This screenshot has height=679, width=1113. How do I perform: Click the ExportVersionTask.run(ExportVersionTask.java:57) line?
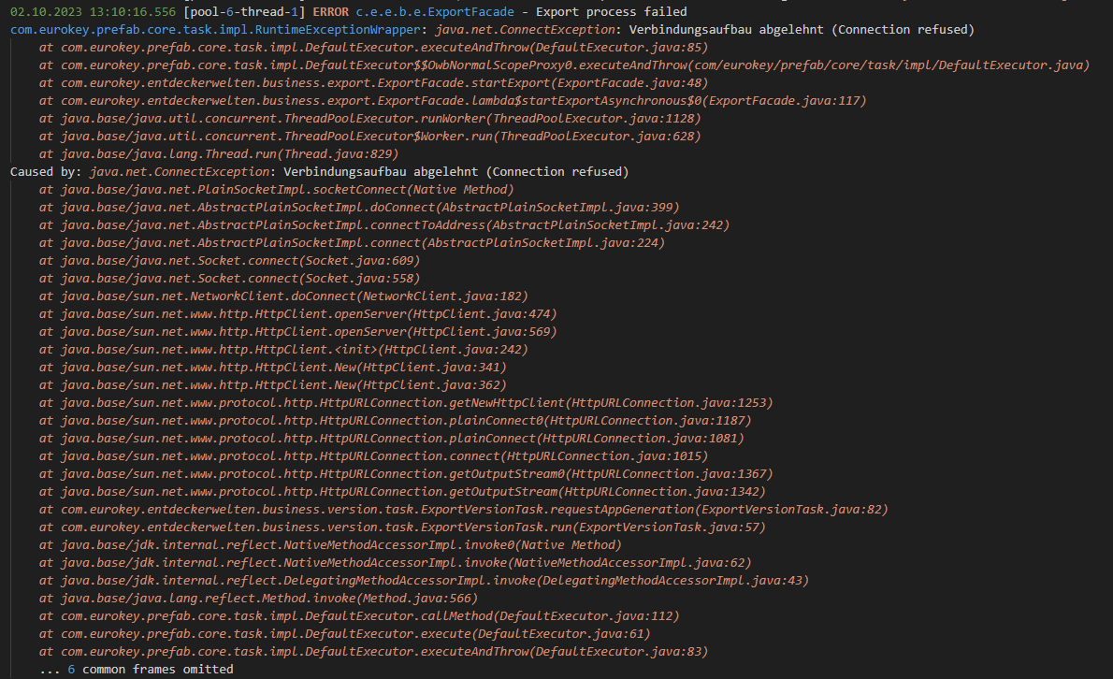coord(402,527)
